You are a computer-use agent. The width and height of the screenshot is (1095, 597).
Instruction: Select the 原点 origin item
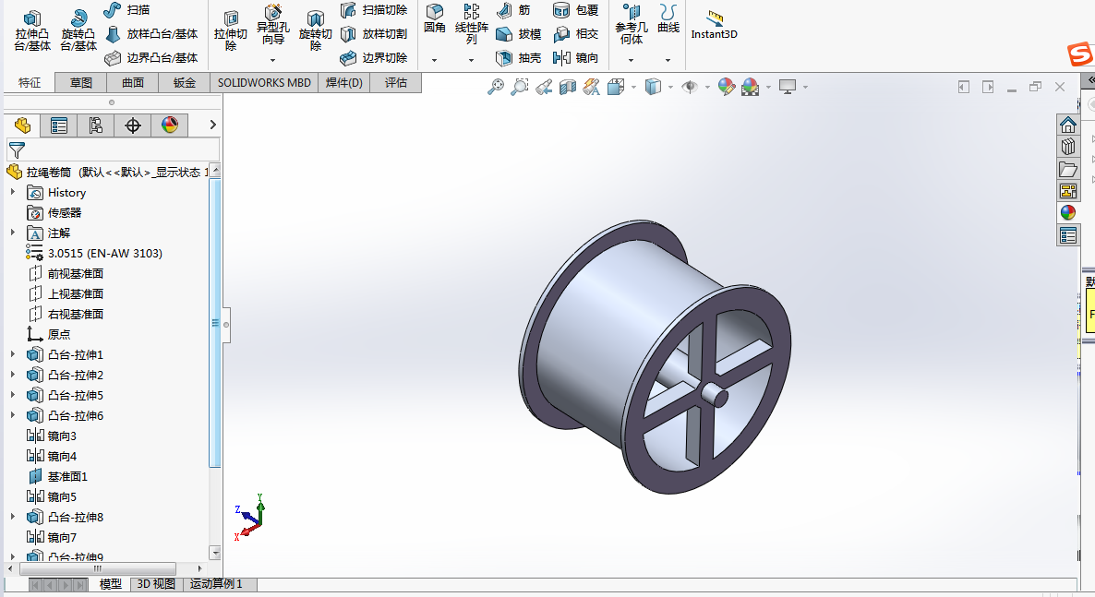coord(49,334)
